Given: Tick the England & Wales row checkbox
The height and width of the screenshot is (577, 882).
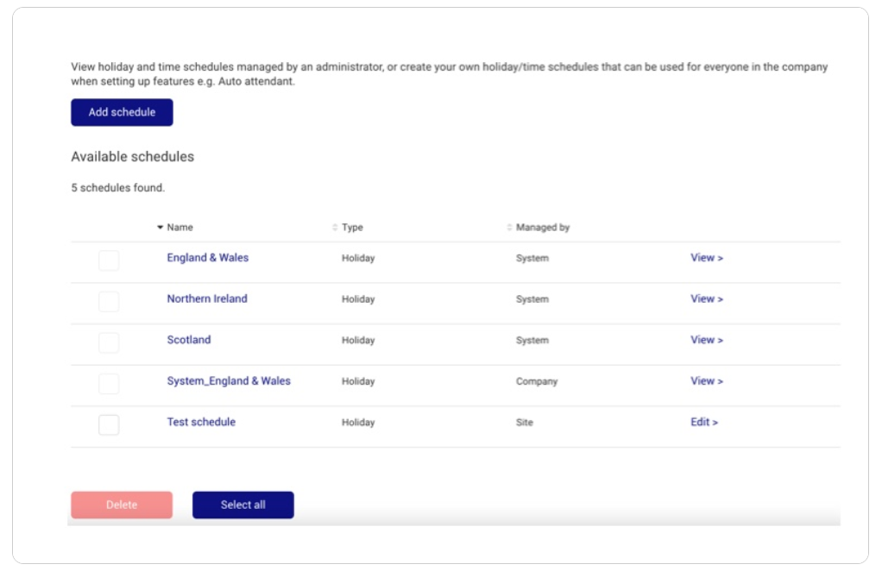Looking at the screenshot, I should pos(109,260).
